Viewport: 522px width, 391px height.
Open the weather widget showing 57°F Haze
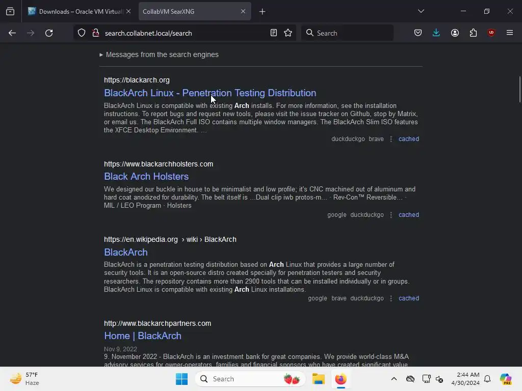coord(24,379)
